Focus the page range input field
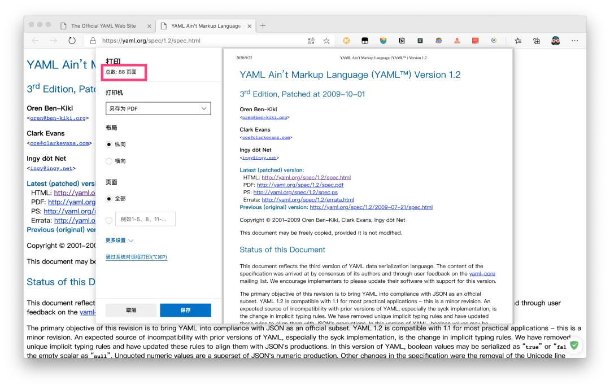 [145, 220]
